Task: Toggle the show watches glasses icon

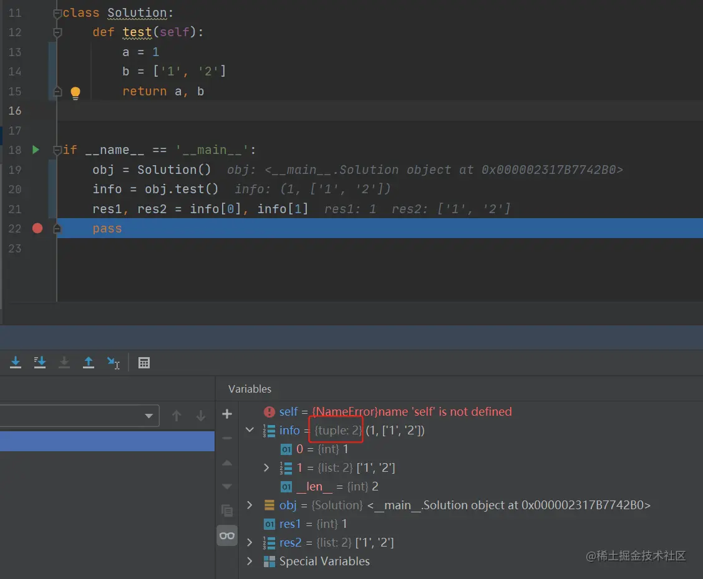Action: click(227, 535)
